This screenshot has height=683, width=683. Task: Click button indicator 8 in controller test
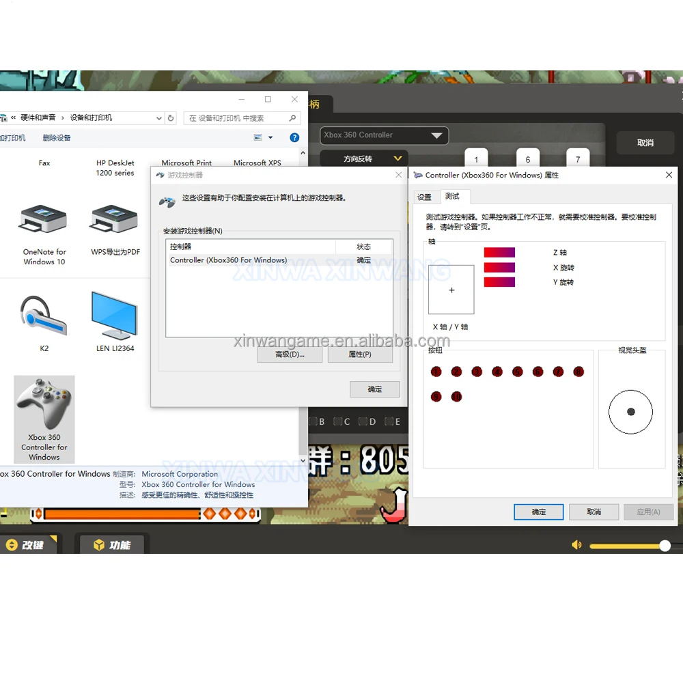(579, 372)
